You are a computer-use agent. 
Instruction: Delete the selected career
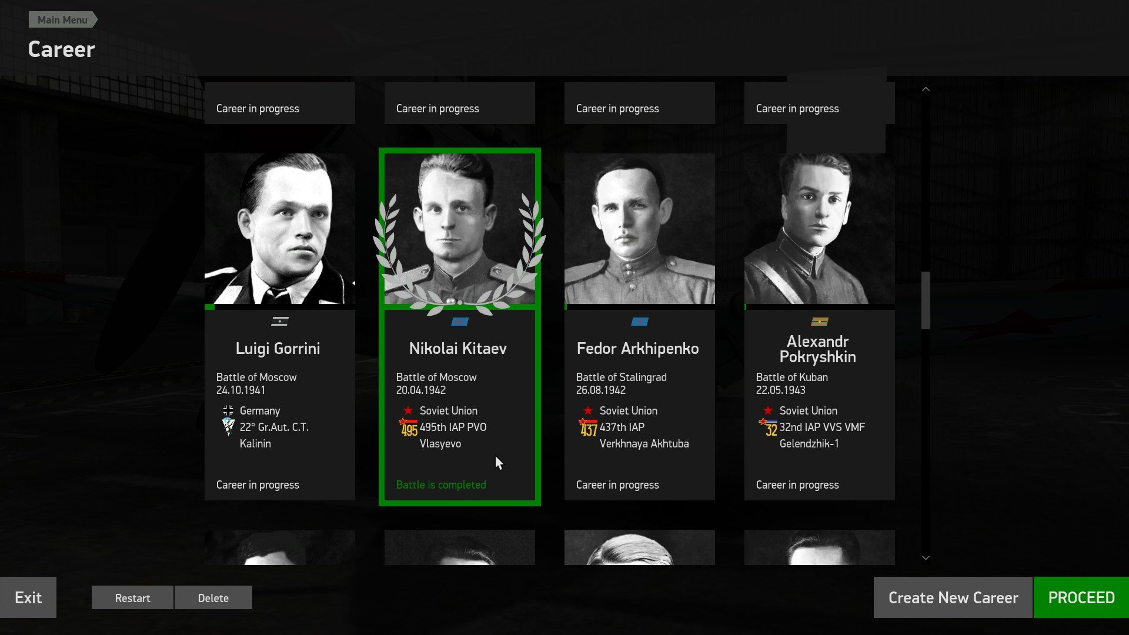[x=213, y=598]
